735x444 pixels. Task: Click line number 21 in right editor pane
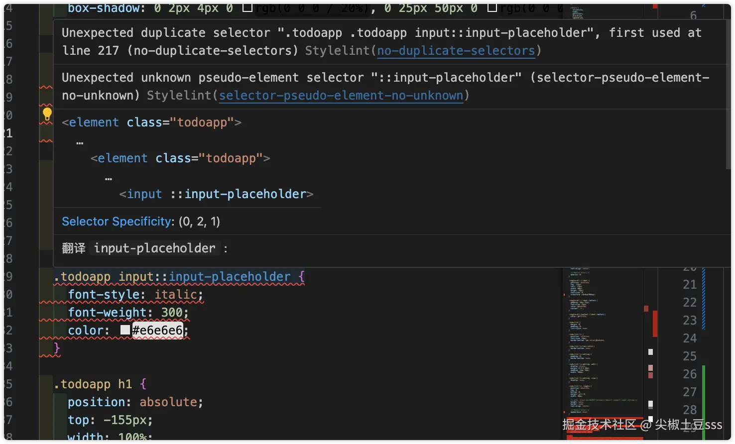click(690, 285)
